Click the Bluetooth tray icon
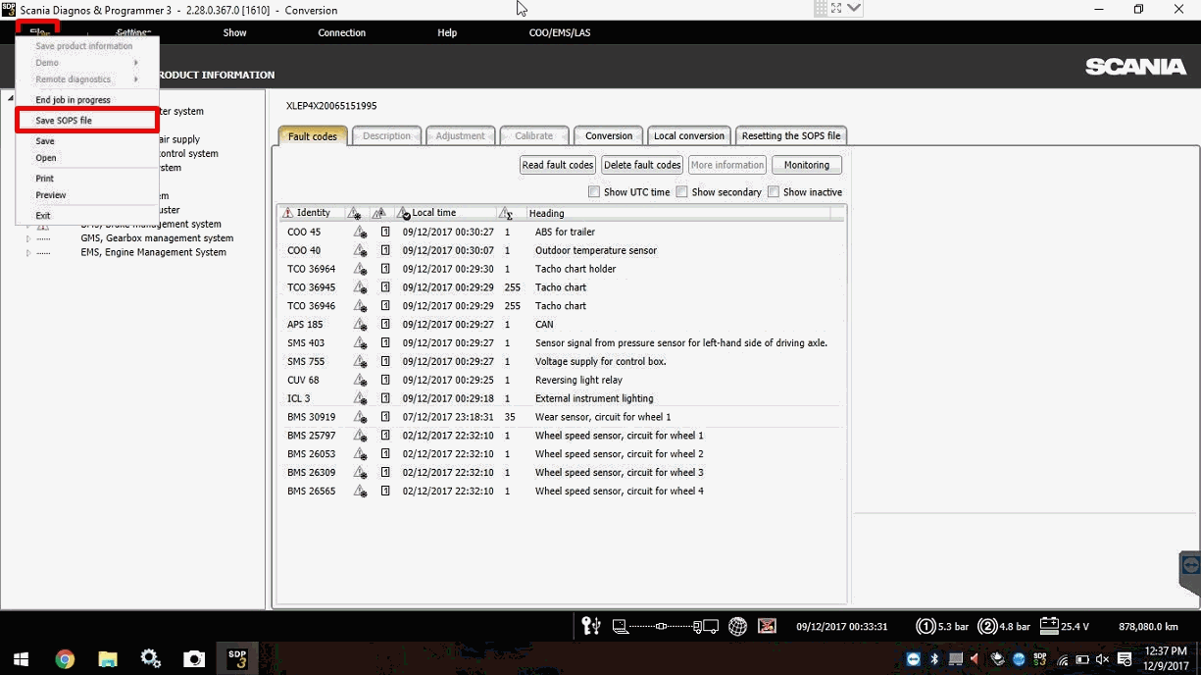The height and width of the screenshot is (675, 1201). coord(934,659)
